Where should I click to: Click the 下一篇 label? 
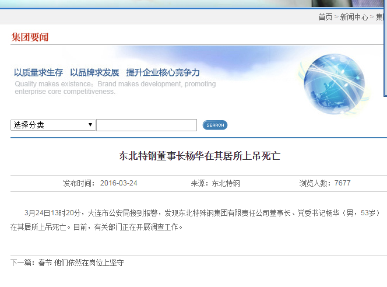point(22,263)
